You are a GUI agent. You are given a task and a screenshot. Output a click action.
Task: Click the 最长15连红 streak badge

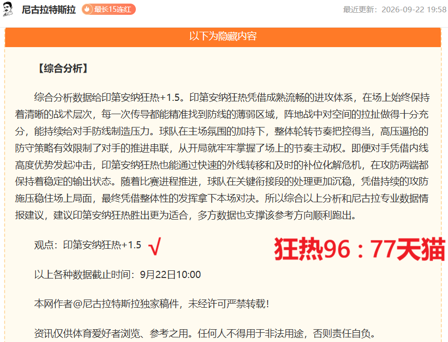109,9
